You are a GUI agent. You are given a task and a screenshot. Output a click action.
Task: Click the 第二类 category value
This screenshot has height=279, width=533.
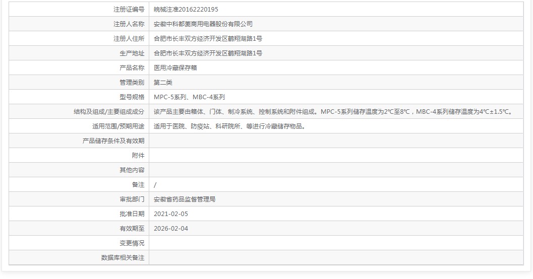[x=163, y=83]
